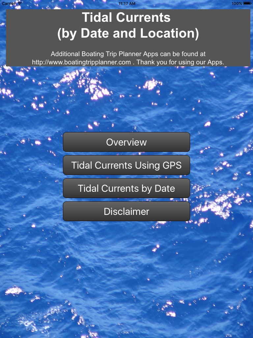253x338 pixels.
Task: Click the 100% battery percentage text
Action: (237, 3)
